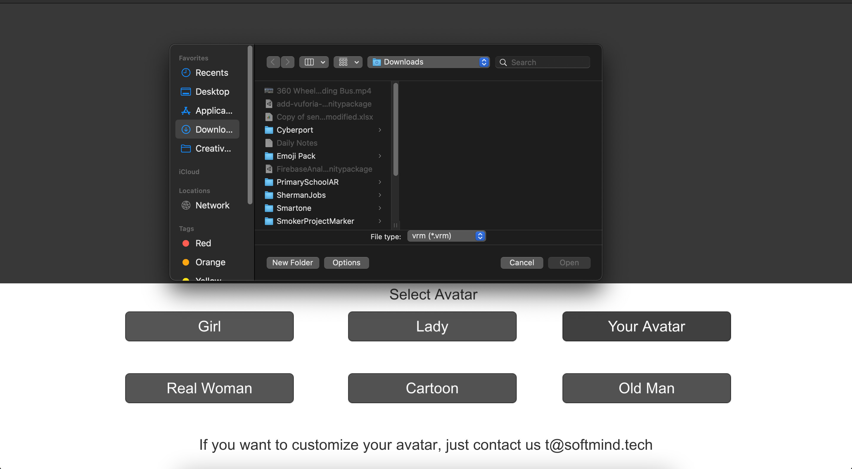
Task: Open the Downloads path dropdown
Action: click(484, 62)
